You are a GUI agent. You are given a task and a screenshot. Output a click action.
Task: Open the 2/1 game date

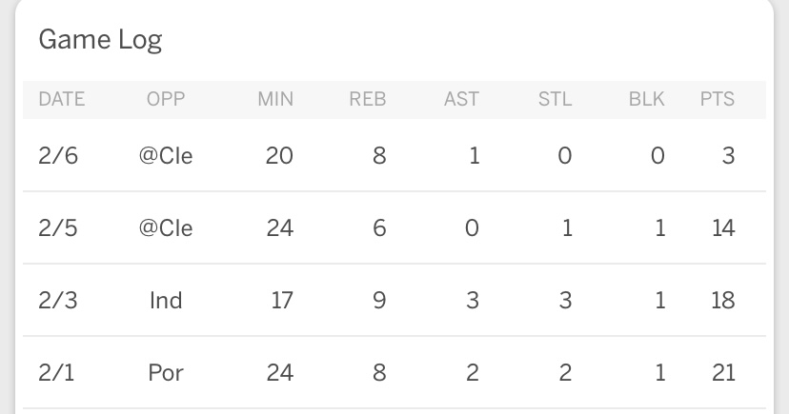[55, 372]
